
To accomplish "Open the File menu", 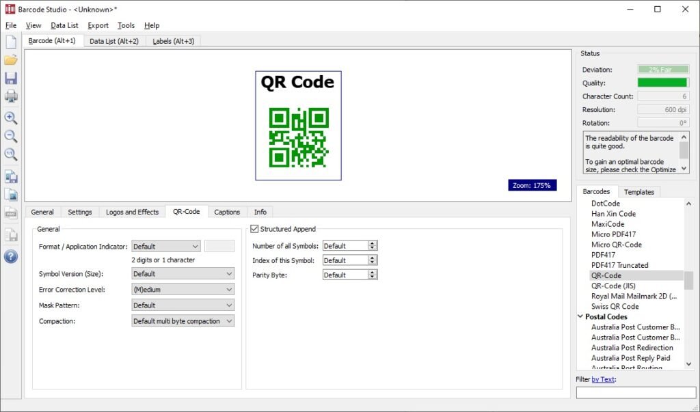I will [11, 25].
